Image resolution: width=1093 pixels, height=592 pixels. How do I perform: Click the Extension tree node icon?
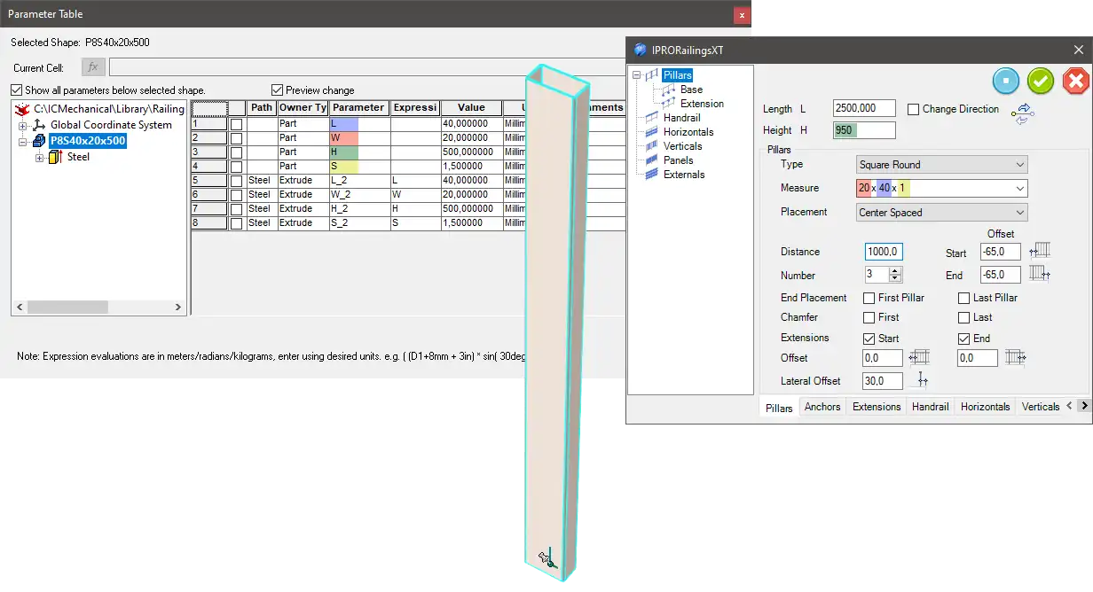click(x=669, y=104)
